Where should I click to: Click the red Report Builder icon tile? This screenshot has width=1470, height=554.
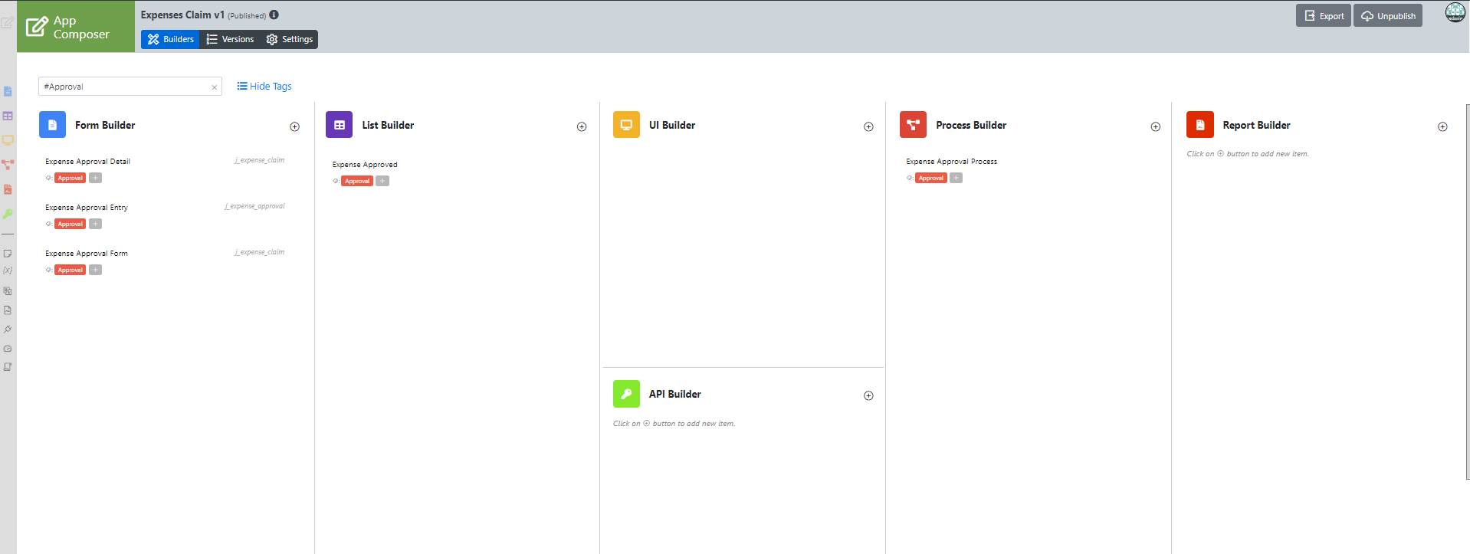[x=1200, y=125]
